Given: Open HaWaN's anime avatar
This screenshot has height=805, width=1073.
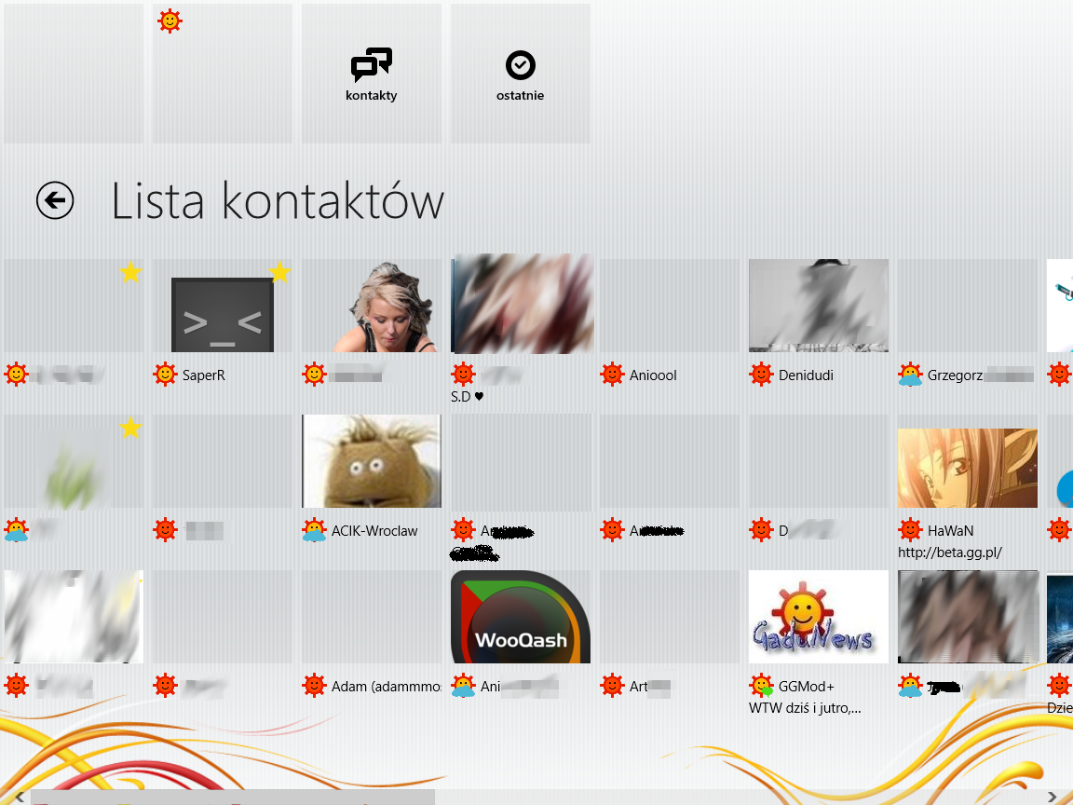Looking at the screenshot, I should [968, 469].
